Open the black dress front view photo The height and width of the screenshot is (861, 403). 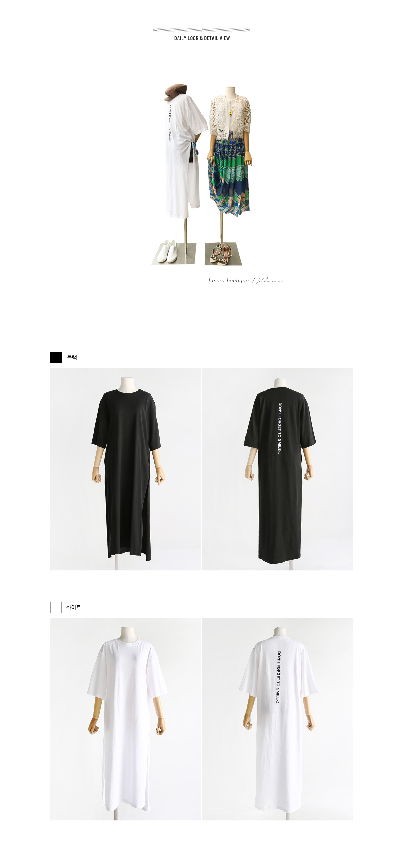point(126,469)
